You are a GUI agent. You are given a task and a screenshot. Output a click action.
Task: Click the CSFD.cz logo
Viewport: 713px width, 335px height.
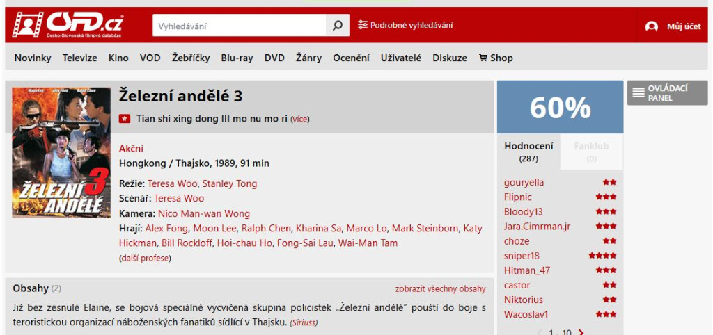(68, 25)
